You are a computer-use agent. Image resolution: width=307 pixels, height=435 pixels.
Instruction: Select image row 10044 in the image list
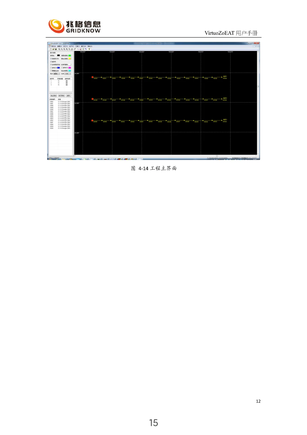tap(60, 117)
